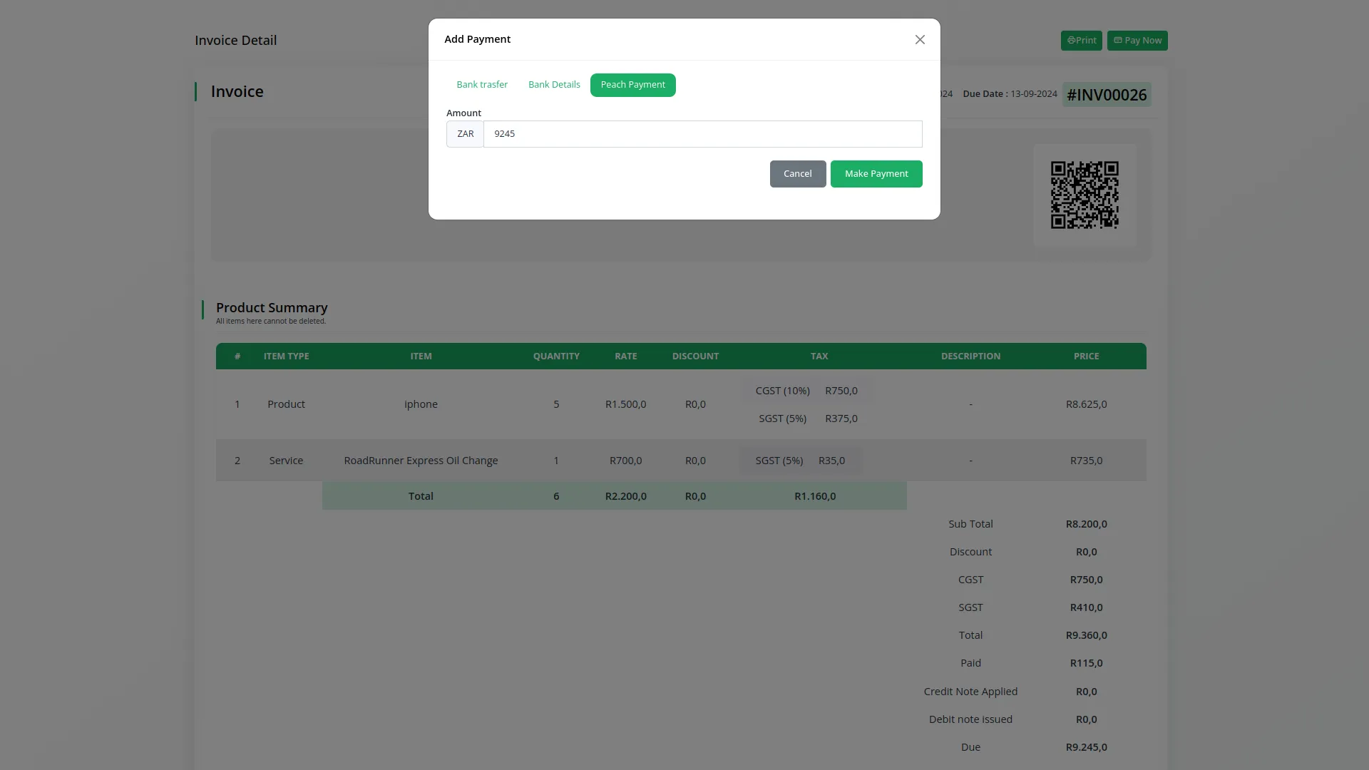Close the Add Payment dialog
The height and width of the screenshot is (770, 1369).
coord(919,39)
